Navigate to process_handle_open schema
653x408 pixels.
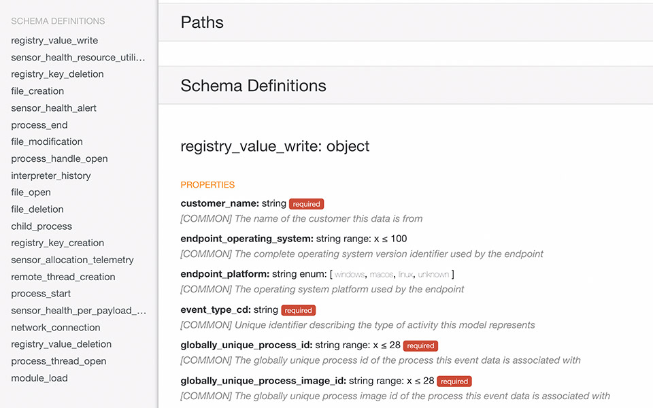[59, 158]
